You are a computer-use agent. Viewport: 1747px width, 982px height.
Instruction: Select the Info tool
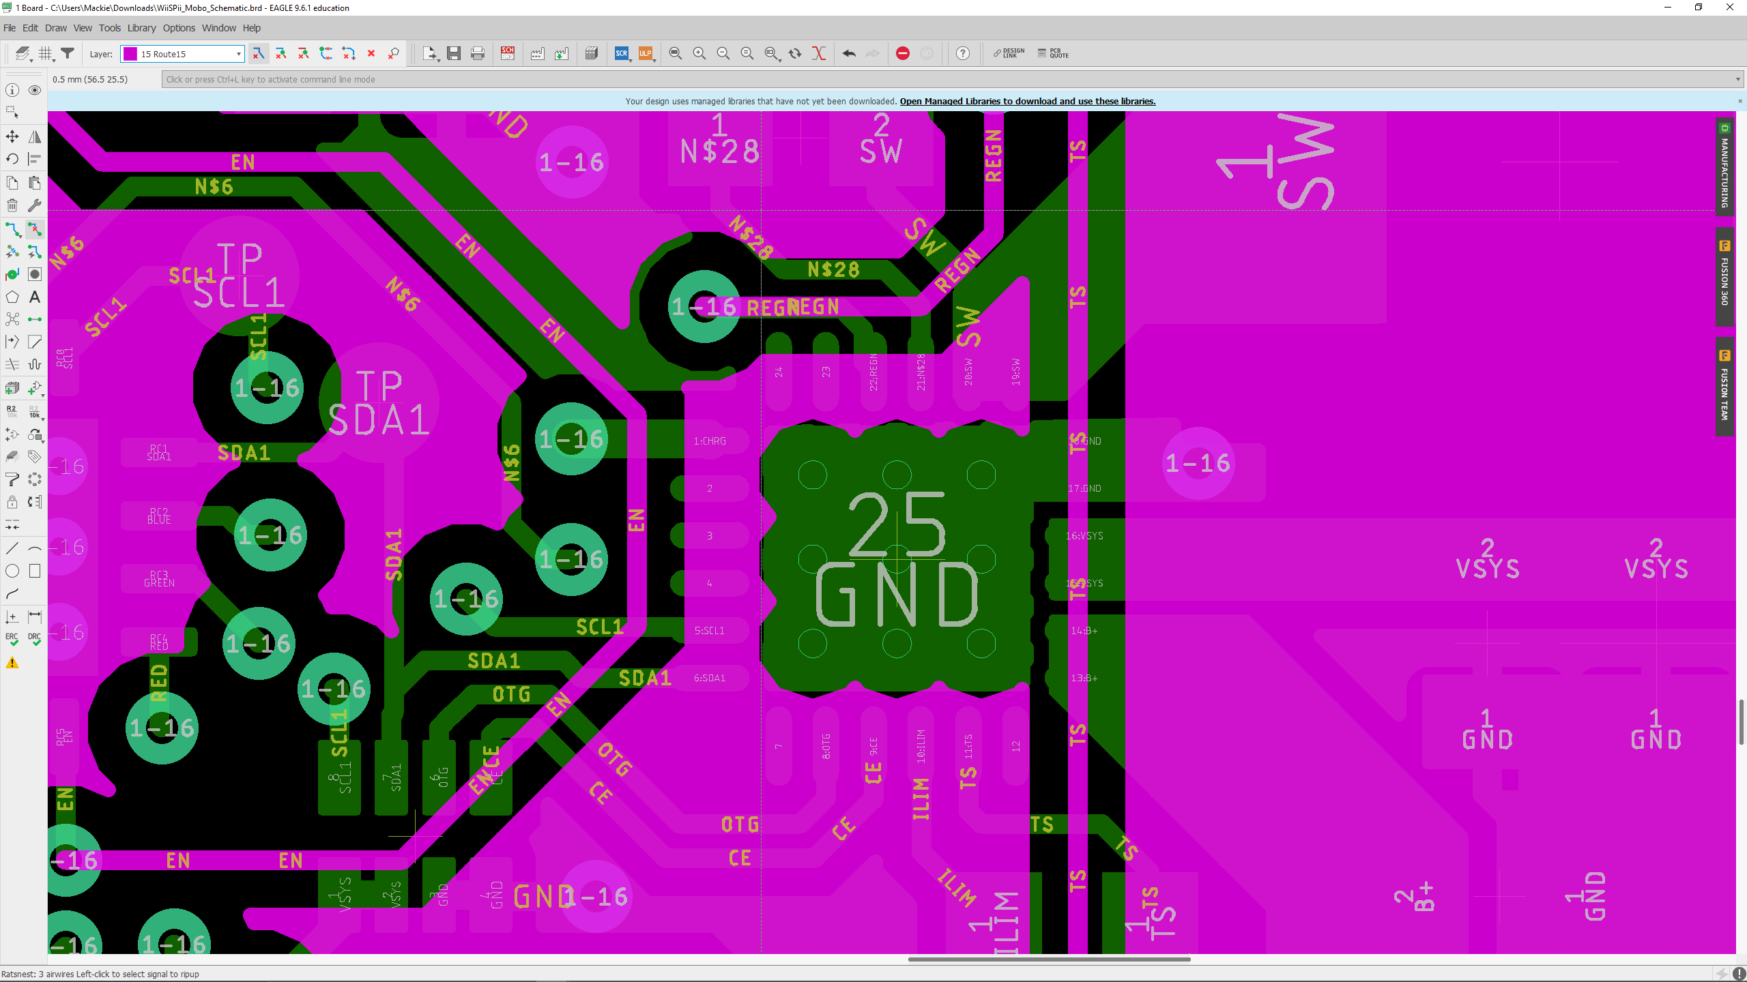pos(12,90)
